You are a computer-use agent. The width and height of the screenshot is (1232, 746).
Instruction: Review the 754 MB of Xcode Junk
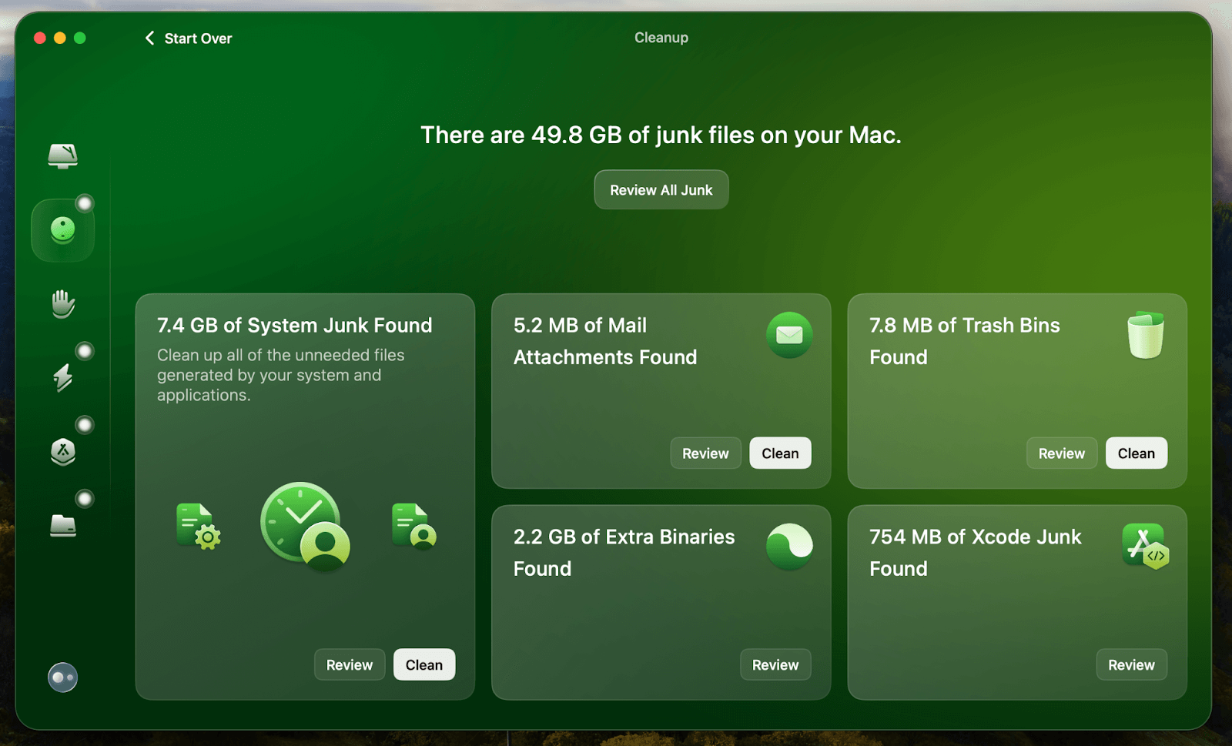tap(1131, 664)
